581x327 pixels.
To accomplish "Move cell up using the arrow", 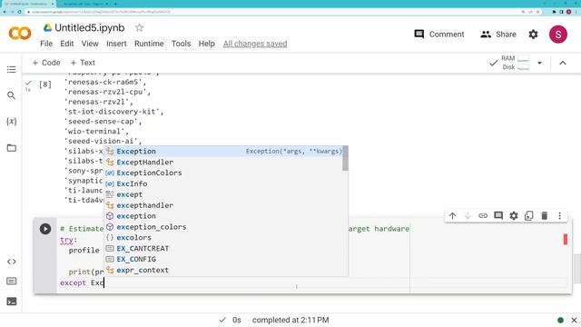I will tap(452, 216).
